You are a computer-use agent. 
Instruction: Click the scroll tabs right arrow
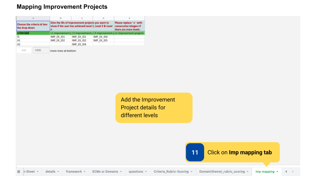tap(293, 171)
